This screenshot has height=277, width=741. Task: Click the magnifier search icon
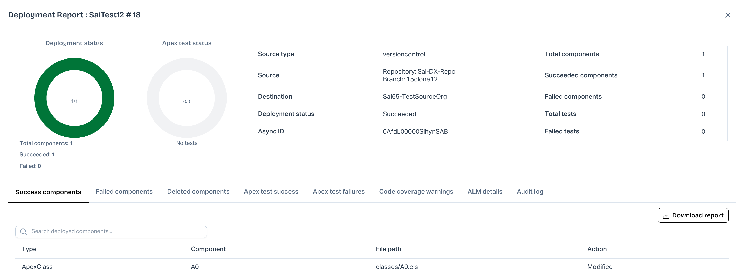coord(24,232)
